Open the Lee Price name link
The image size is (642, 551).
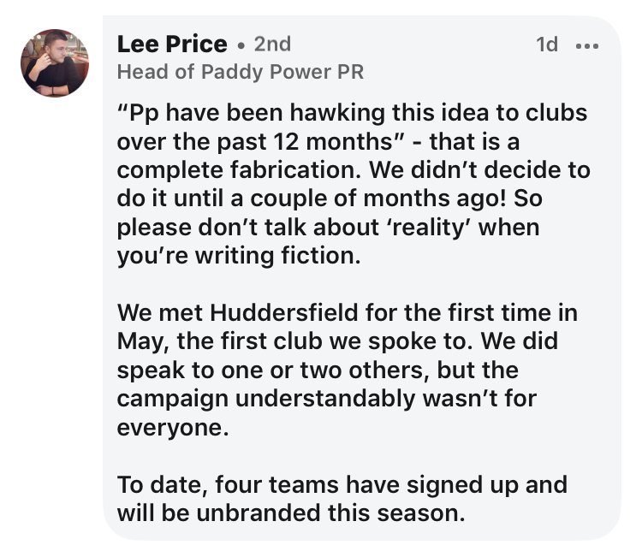pyautogui.click(x=171, y=44)
